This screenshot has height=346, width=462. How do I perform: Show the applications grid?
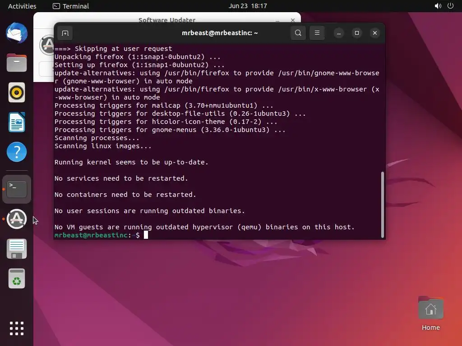tap(17, 328)
